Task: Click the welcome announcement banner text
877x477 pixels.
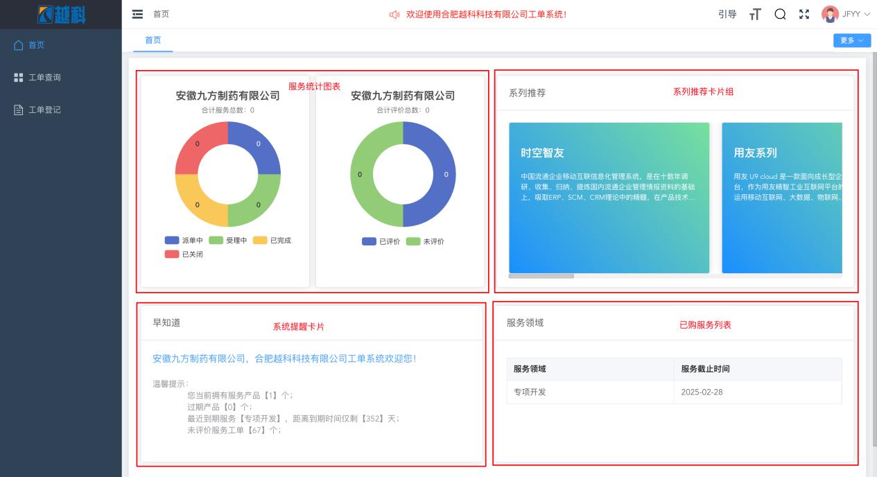Action: (487, 15)
